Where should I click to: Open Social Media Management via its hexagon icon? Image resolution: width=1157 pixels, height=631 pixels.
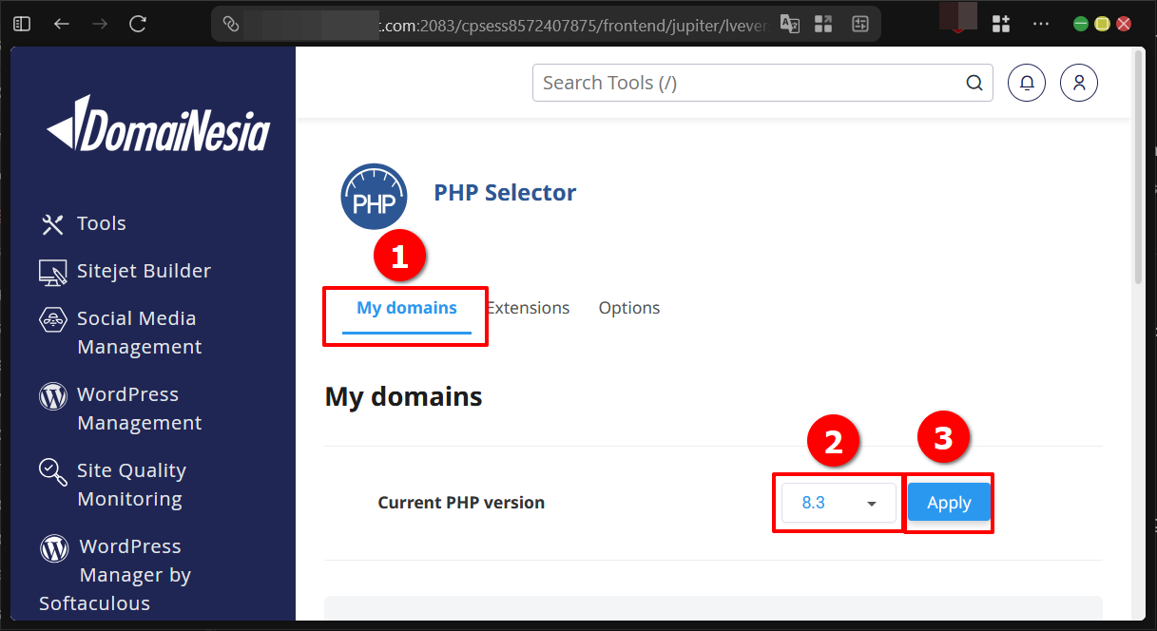pyautogui.click(x=52, y=317)
